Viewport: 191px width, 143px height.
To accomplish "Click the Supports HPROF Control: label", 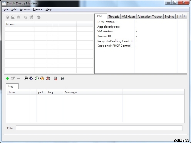I will [x=114, y=46].
